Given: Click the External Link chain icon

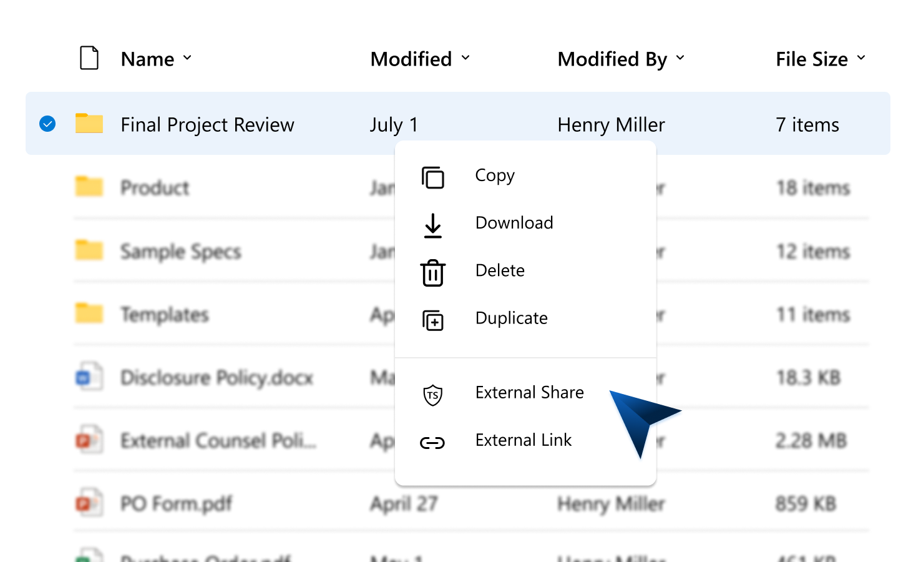Looking at the screenshot, I should click(432, 443).
